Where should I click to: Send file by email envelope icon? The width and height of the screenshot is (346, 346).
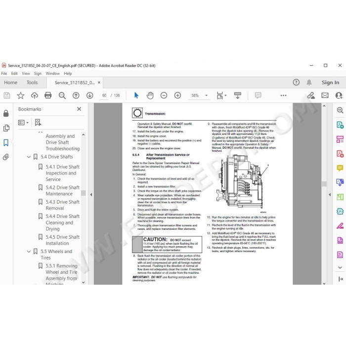click(325, 95)
